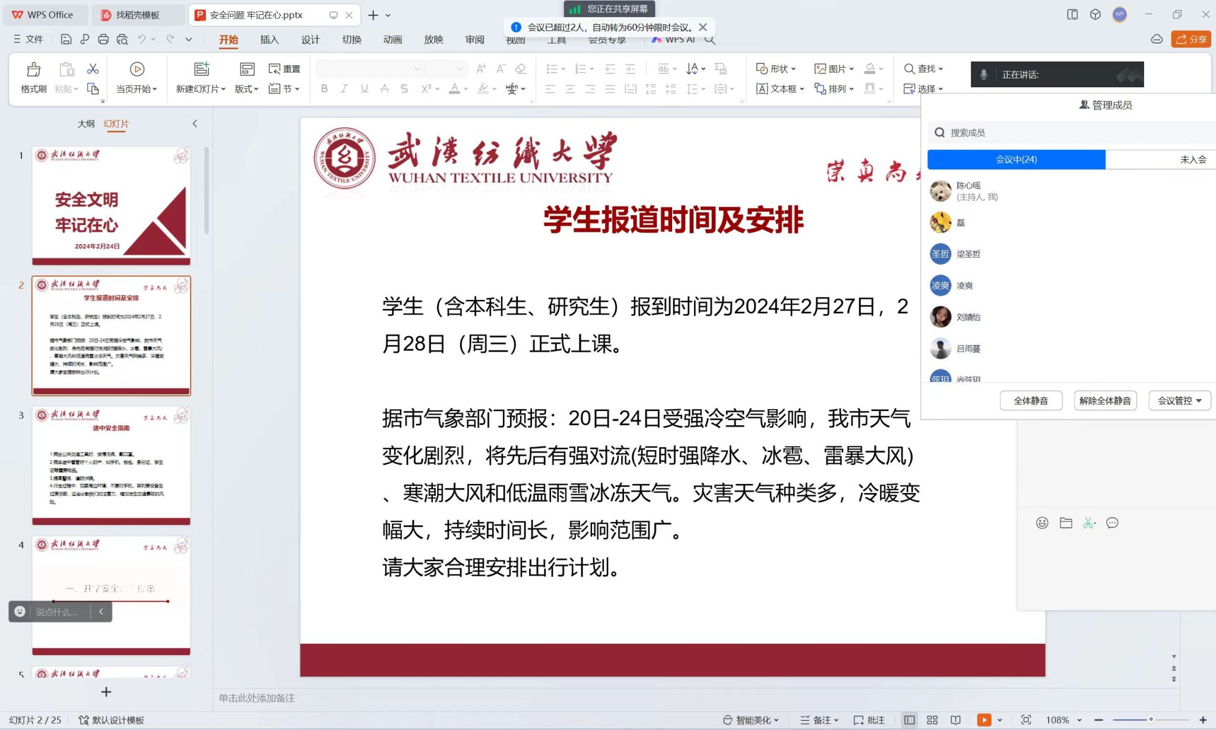Viewport: 1216px width, 730px height.
Task: Click the orange slideshow play button in status bar
Action: pyautogui.click(x=984, y=720)
